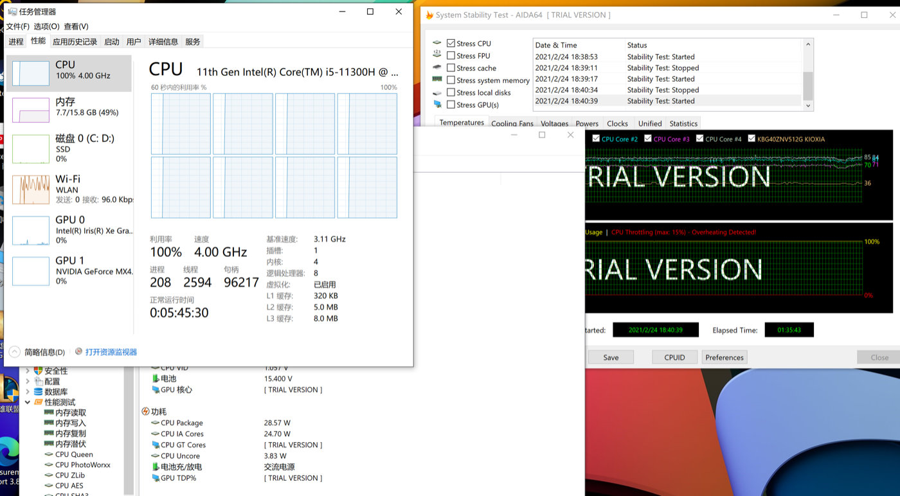
Task: Switch to the 详细信息 tab
Action: 163,42
